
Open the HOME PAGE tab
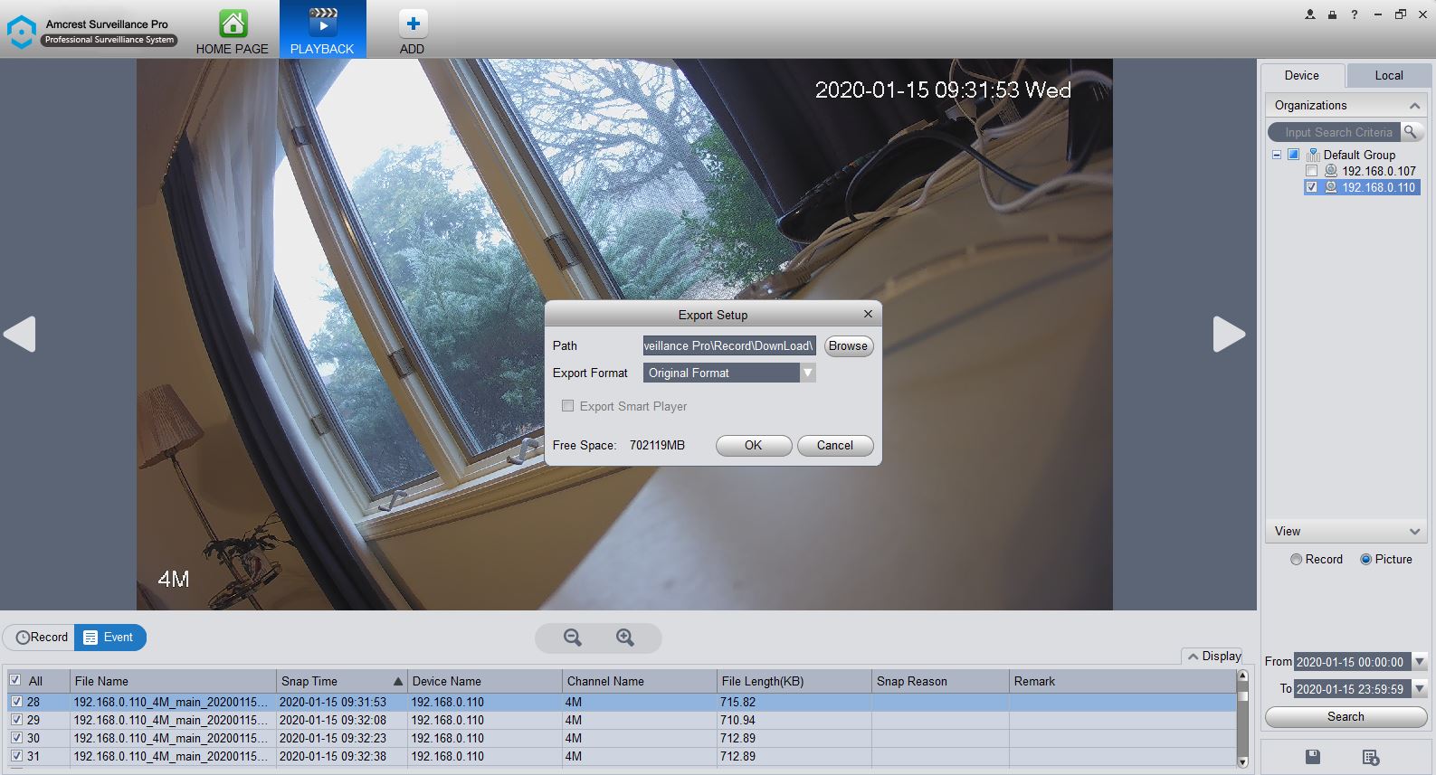pos(233,30)
